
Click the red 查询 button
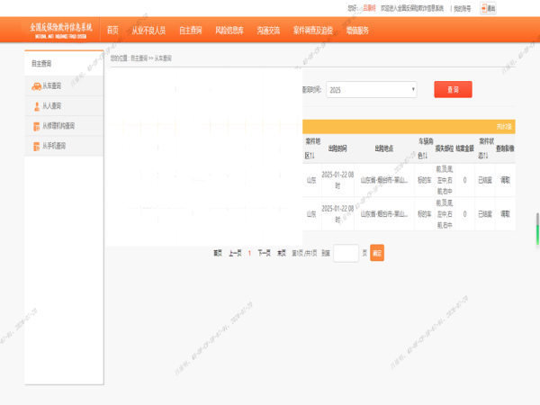click(x=453, y=89)
